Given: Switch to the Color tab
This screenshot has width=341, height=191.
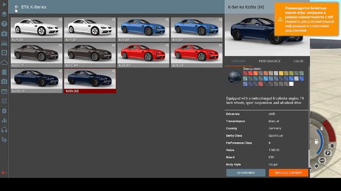Looking at the screenshot, I should pos(298,62).
